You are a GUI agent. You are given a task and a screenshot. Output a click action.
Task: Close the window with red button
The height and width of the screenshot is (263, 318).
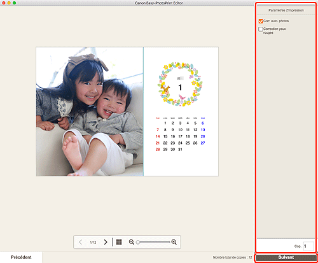[x=4, y=3]
